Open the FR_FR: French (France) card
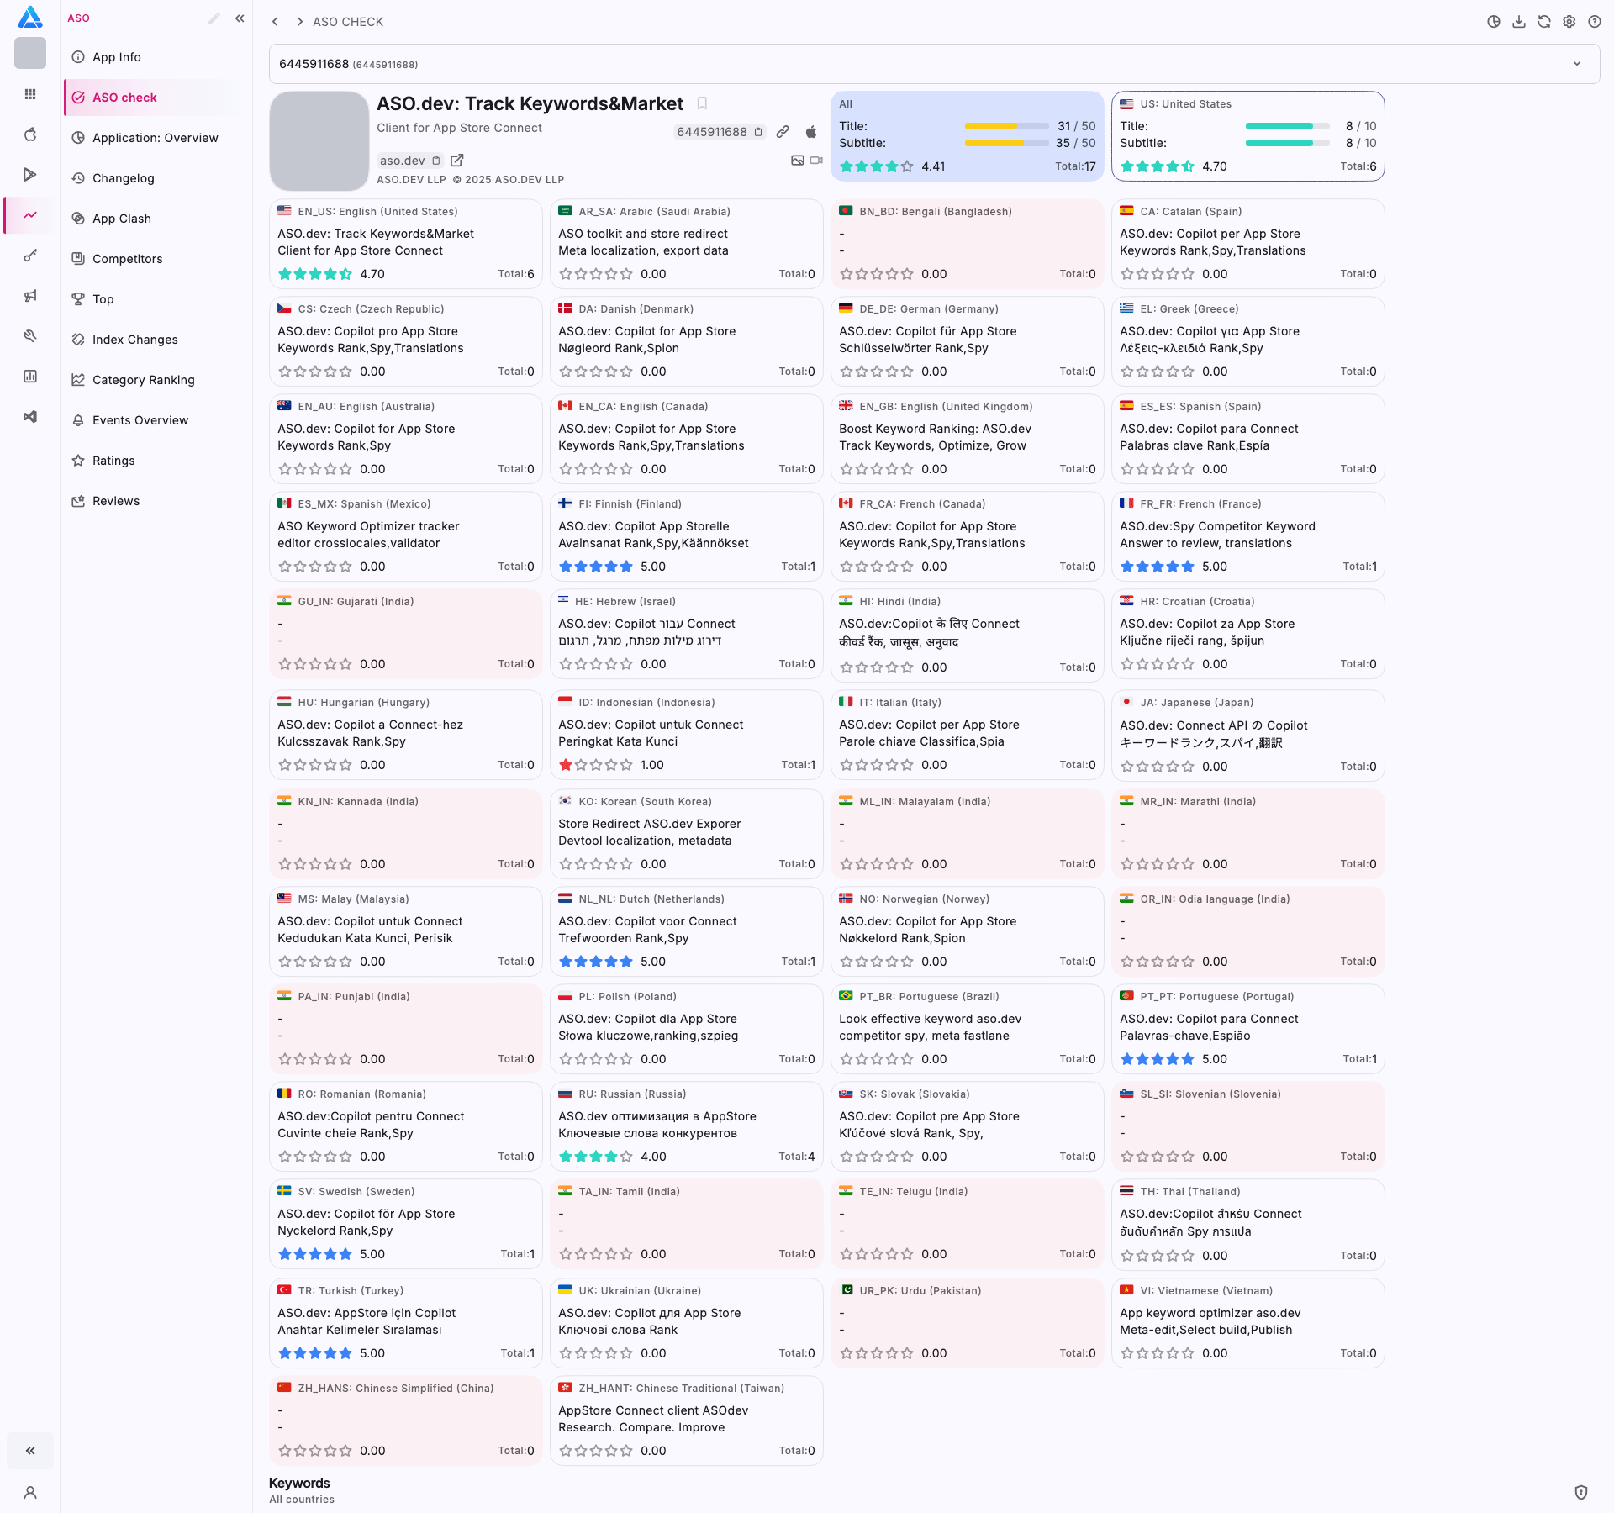This screenshot has width=1614, height=1513. (x=1248, y=536)
